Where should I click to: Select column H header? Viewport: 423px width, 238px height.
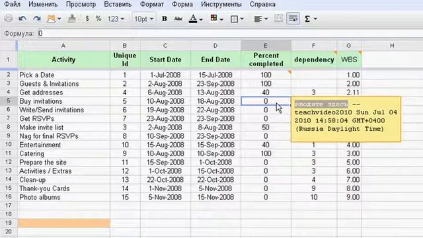point(392,46)
